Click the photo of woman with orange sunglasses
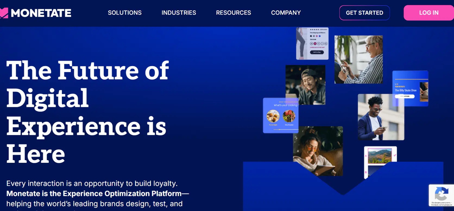The height and width of the screenshot is (211, 454). (318, 151)
